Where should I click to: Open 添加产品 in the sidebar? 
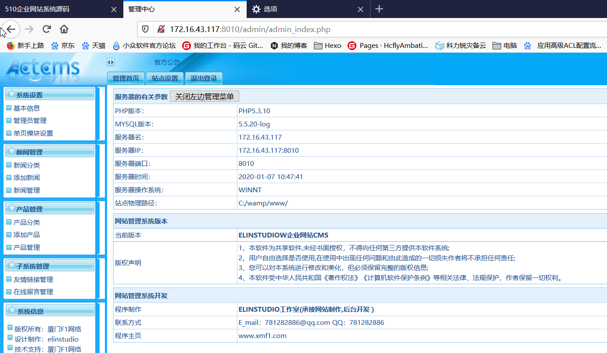click(27, 234)
